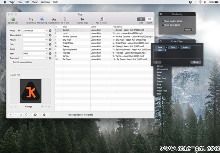Image resolution: width=220 pixels, height=153 pixels.
Task: Open the File Naming tool
Action: [42, 20]
